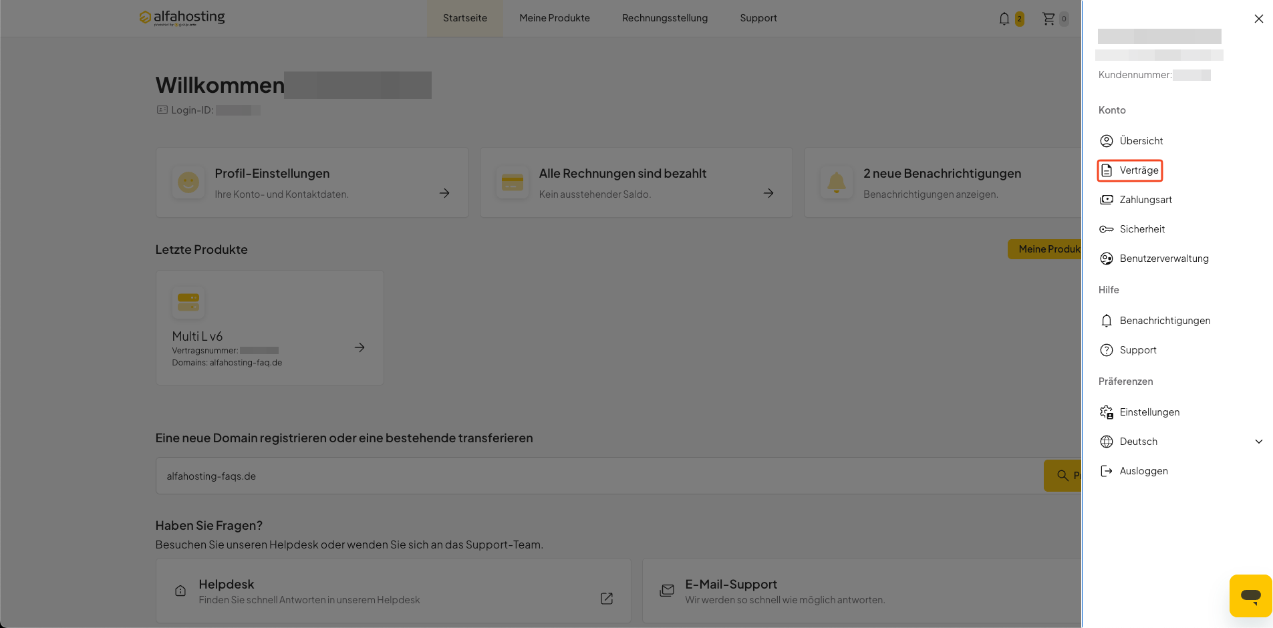Open the E-Mail-Support card
Image resolution: width=1273 pixels, height=628 pixels.
tap(862, 591)
